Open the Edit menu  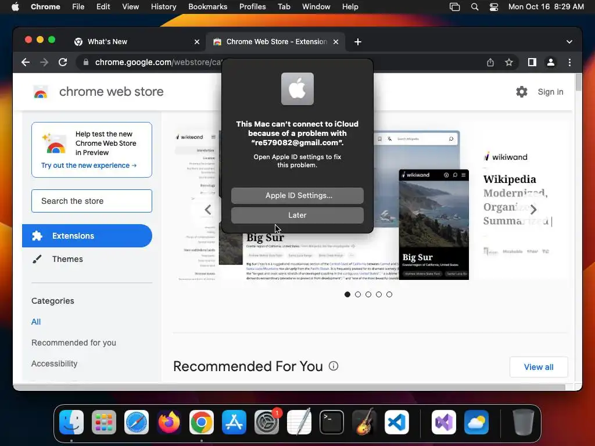(x=103, y=6)
